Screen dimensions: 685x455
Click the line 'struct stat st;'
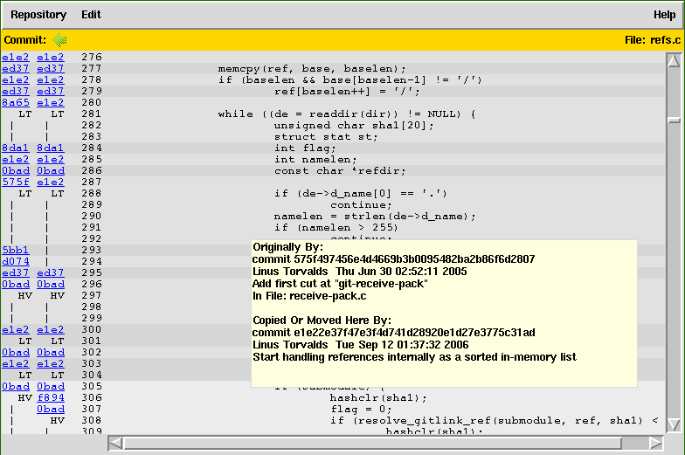click(x=326, y=136)
